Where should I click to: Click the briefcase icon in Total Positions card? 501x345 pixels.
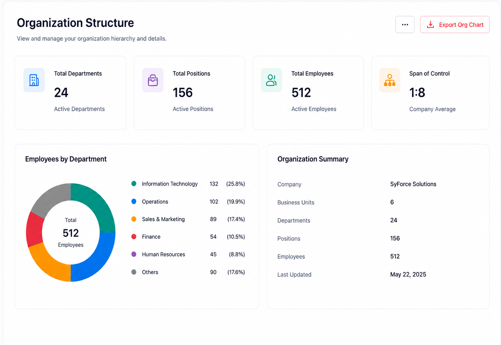click(x=153, y=80)
